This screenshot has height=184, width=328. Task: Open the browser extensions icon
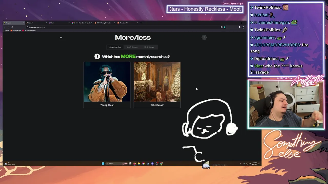point(243,27)
